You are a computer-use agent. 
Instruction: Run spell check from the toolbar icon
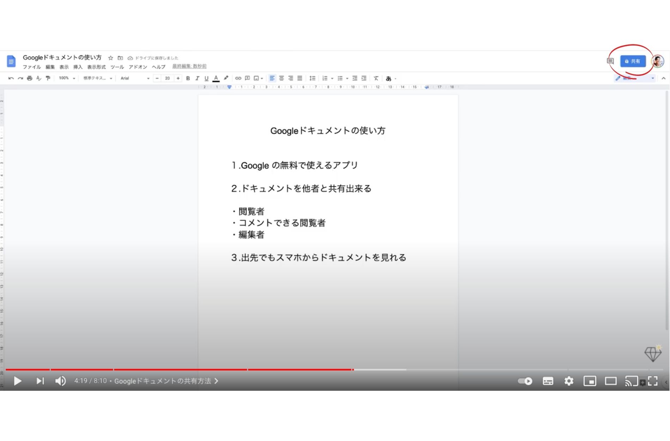(x=39, y=78)
